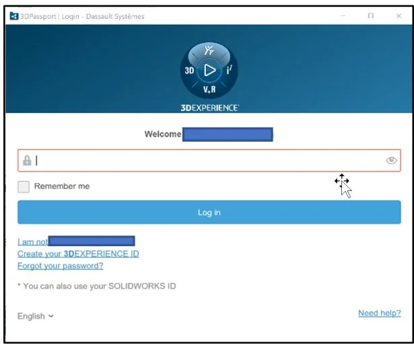The image size is (414, 347).
Task: Click the 3DPassport app icon in title bar
Action: click(x=13, y=16)
